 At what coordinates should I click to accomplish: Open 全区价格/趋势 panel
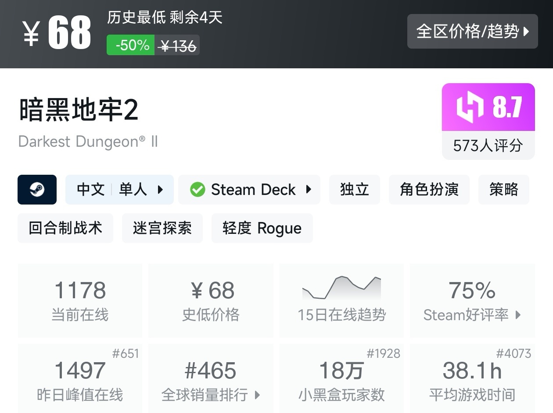(x=472, y=32)
